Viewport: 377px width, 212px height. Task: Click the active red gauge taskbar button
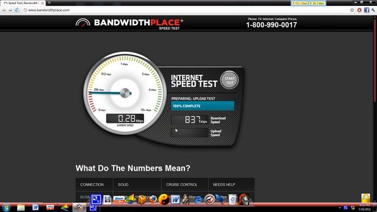pyautogui.click(x=80, y=207)
